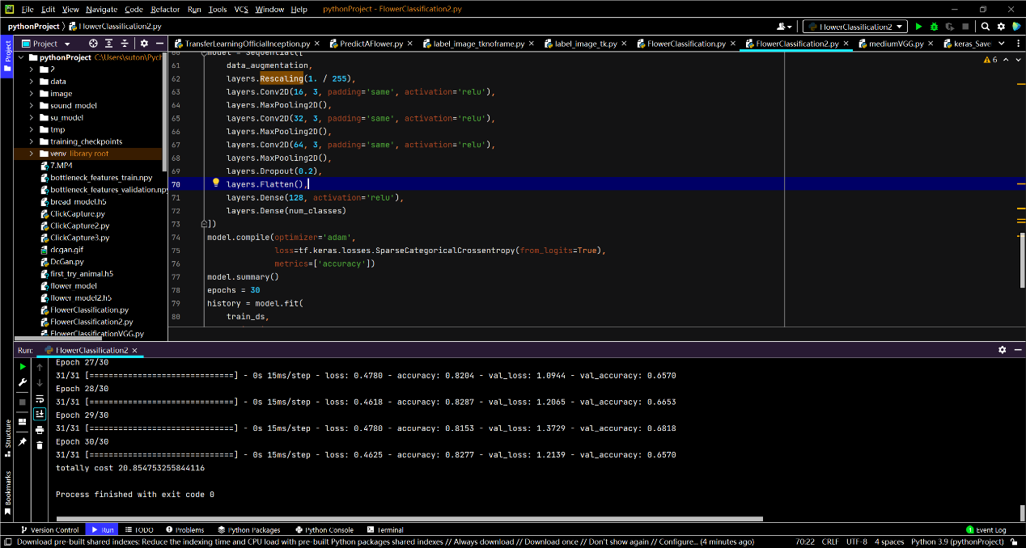Expand the training_checkpoints folder

tap(32, 141)
